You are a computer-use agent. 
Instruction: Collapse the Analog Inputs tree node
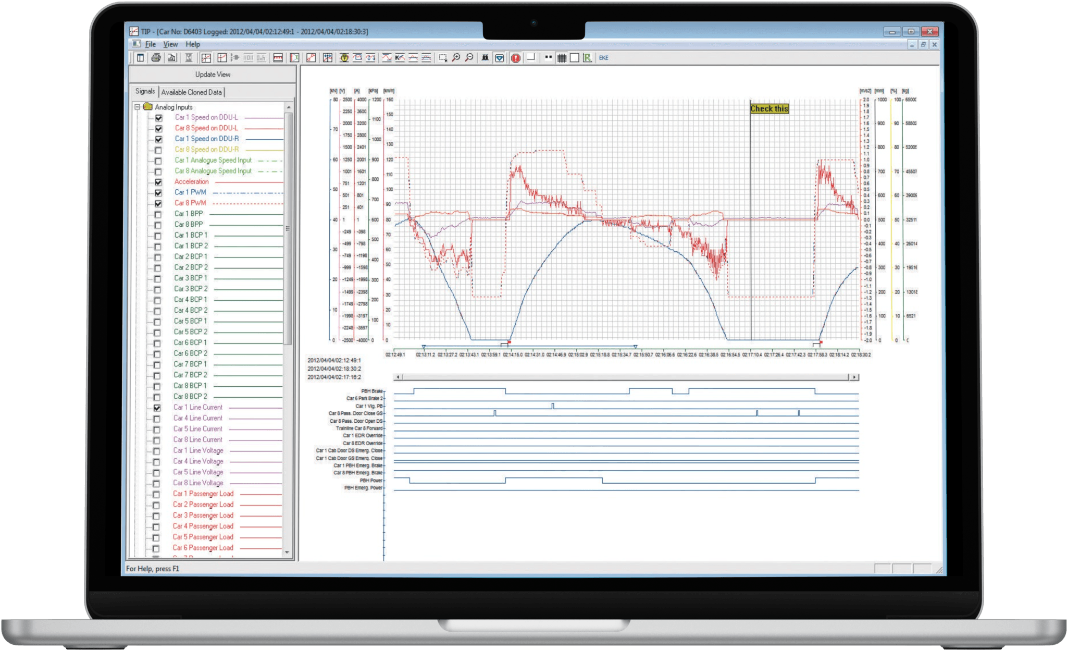(138, 107)
